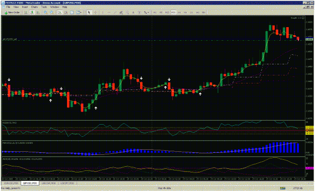This screenshot has width=315, height=191.
Task: Open the Tools menu
Action: (44, 7)
